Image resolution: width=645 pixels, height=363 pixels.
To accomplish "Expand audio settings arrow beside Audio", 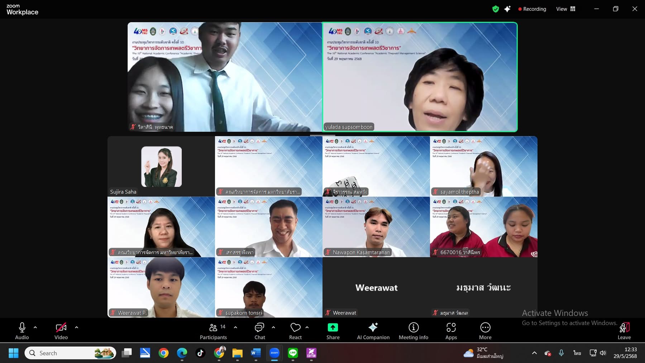I will coord(35,327).
